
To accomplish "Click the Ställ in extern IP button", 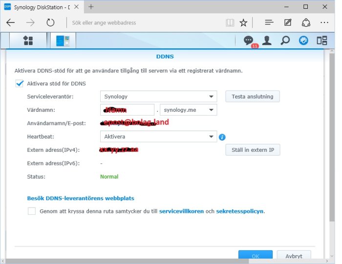I will (253, 150).
